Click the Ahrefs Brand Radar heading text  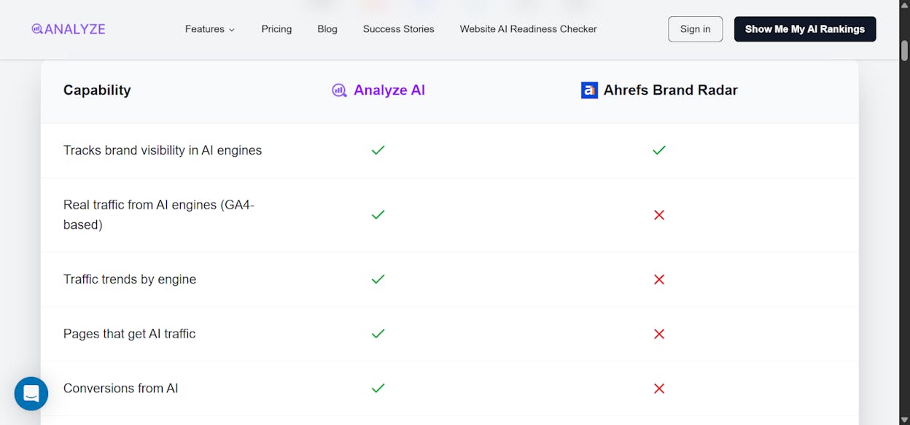coord(671,90)
